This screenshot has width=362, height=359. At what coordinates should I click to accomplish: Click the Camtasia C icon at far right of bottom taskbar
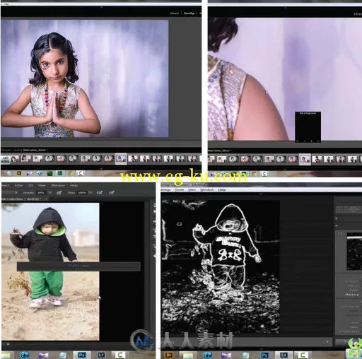point(303,355)
